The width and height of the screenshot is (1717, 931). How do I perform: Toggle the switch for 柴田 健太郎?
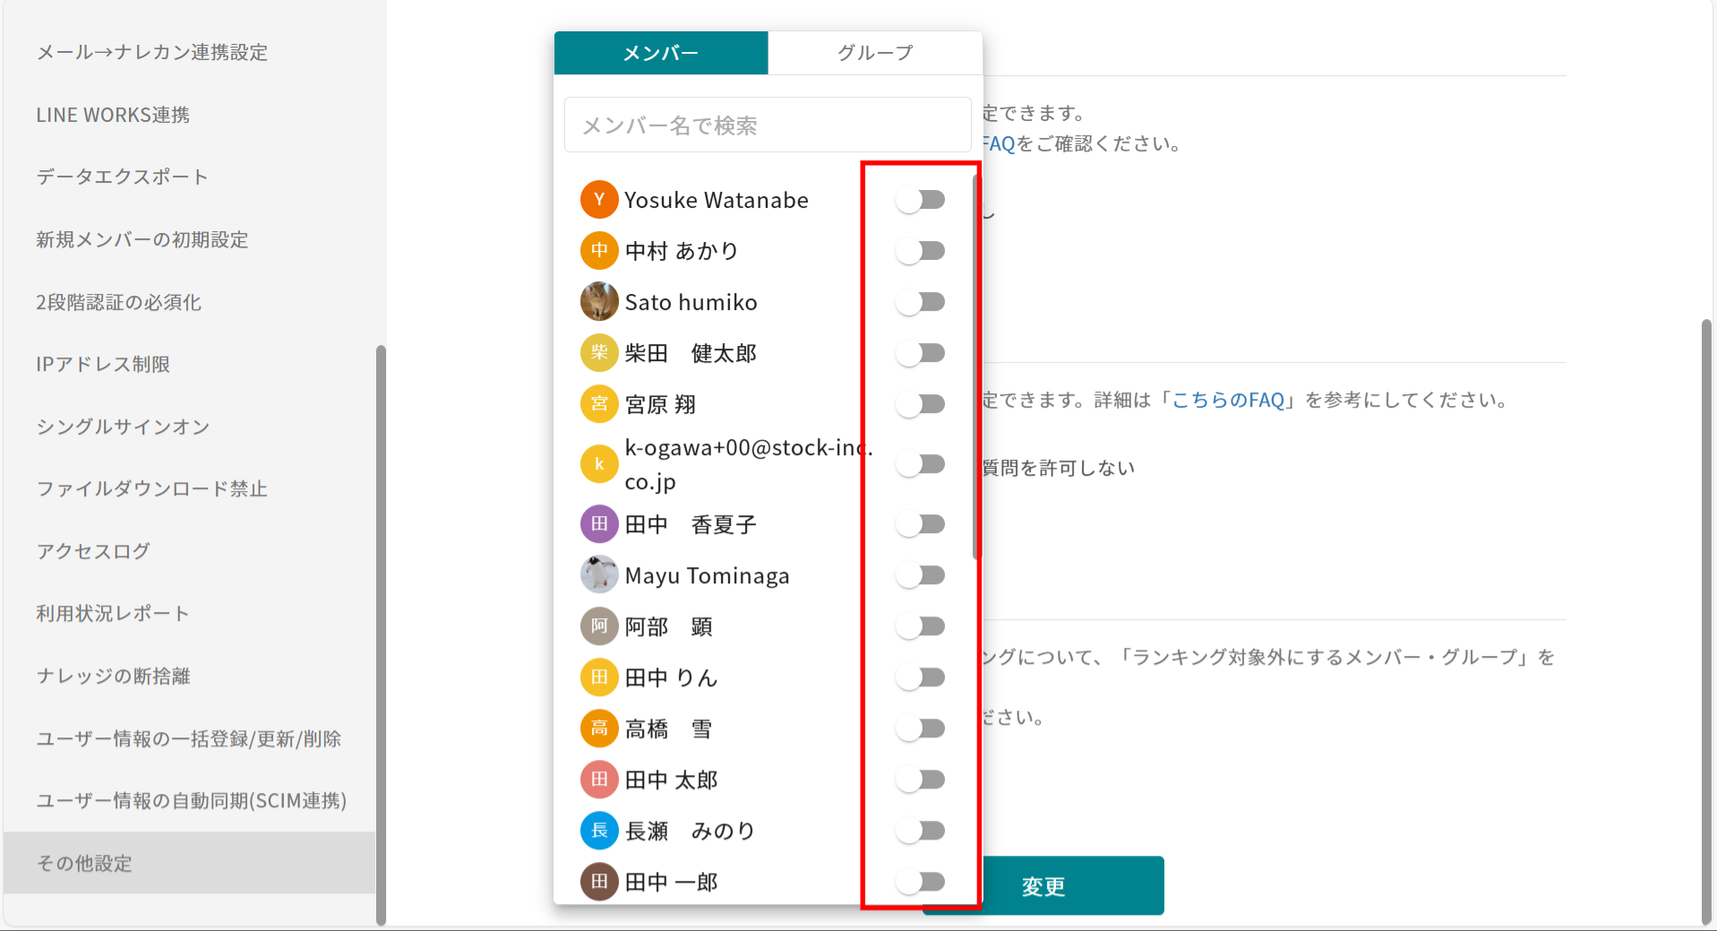click(921, 353)
